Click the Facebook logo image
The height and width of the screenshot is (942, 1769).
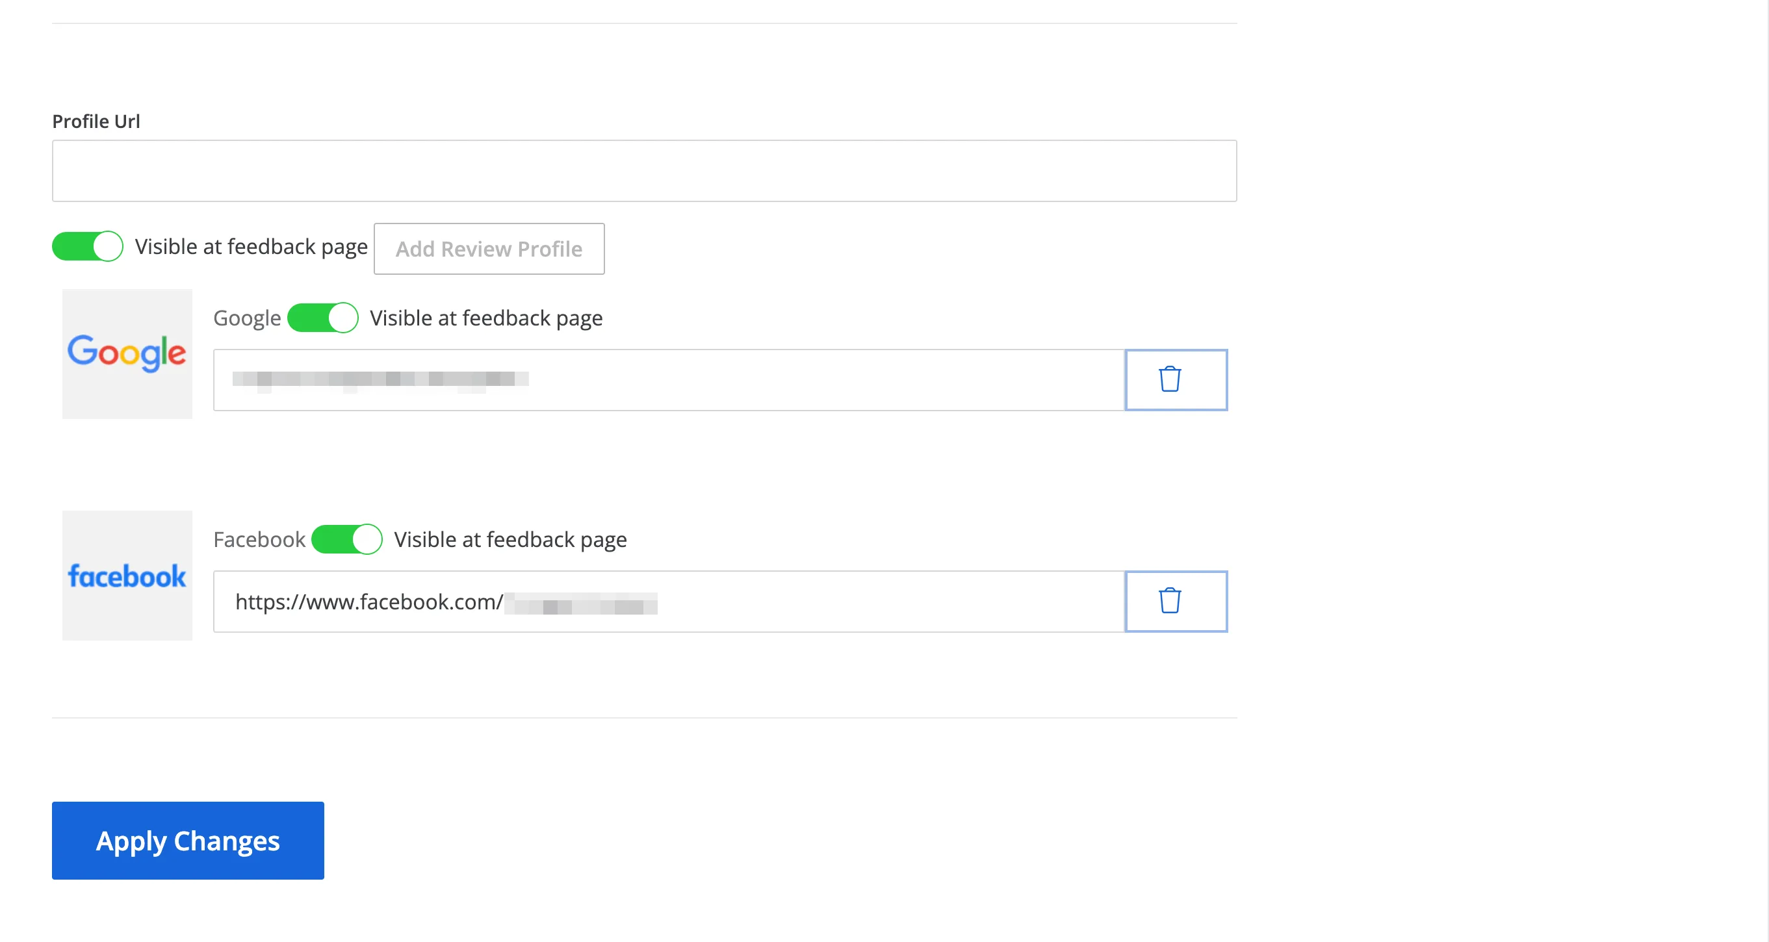click(127, 576)
